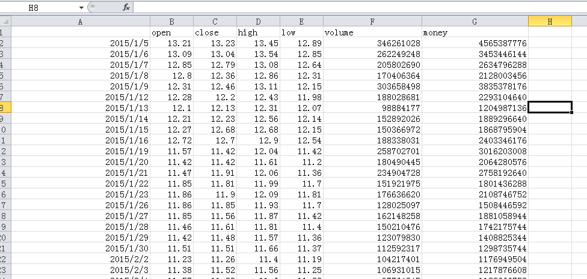Click the 'open' header cell
Image resolution: width=587 pixels, height=279 pixels.
tap(172, 32)
